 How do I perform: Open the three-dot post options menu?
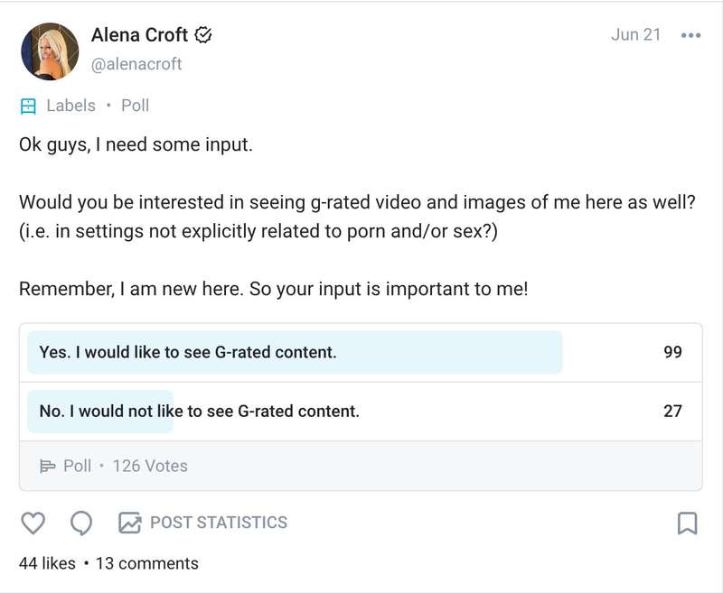click(x=690, y=35)
